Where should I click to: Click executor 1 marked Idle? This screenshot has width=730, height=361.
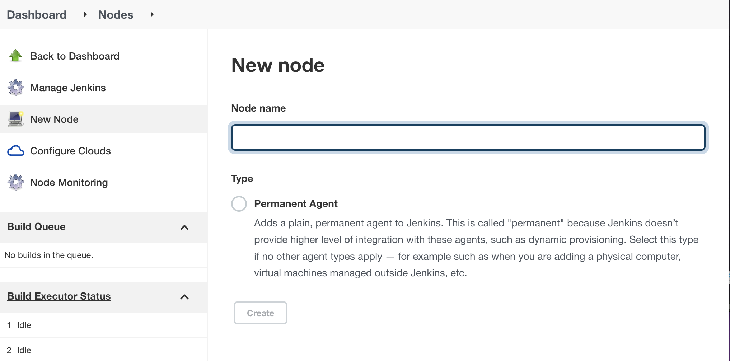click(x=24, y=325)
